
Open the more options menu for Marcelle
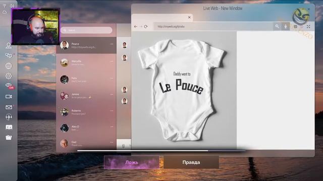point(112,61)
